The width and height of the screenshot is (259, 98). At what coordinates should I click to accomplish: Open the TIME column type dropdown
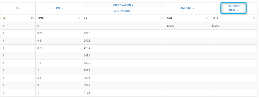59,8
